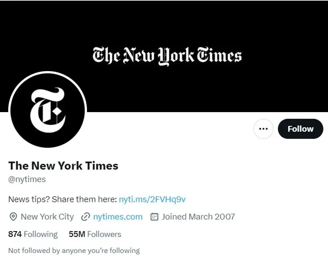Viewport: 328px width, 269px height.
Task: Click the Follow button
Action: [x=300, y=129]
